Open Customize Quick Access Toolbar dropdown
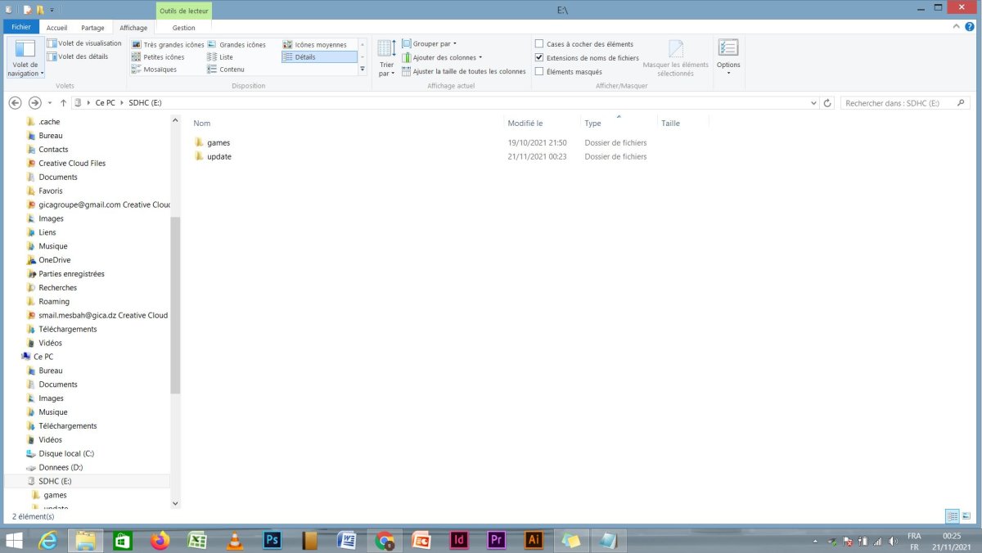This screenshot has height=553, width=982. pyautogui.click(x=52, y=10)
